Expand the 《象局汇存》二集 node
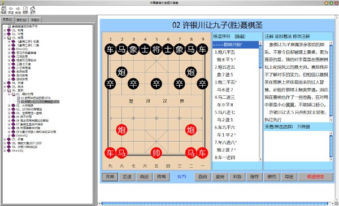The image size is (339, 206). 9,45
